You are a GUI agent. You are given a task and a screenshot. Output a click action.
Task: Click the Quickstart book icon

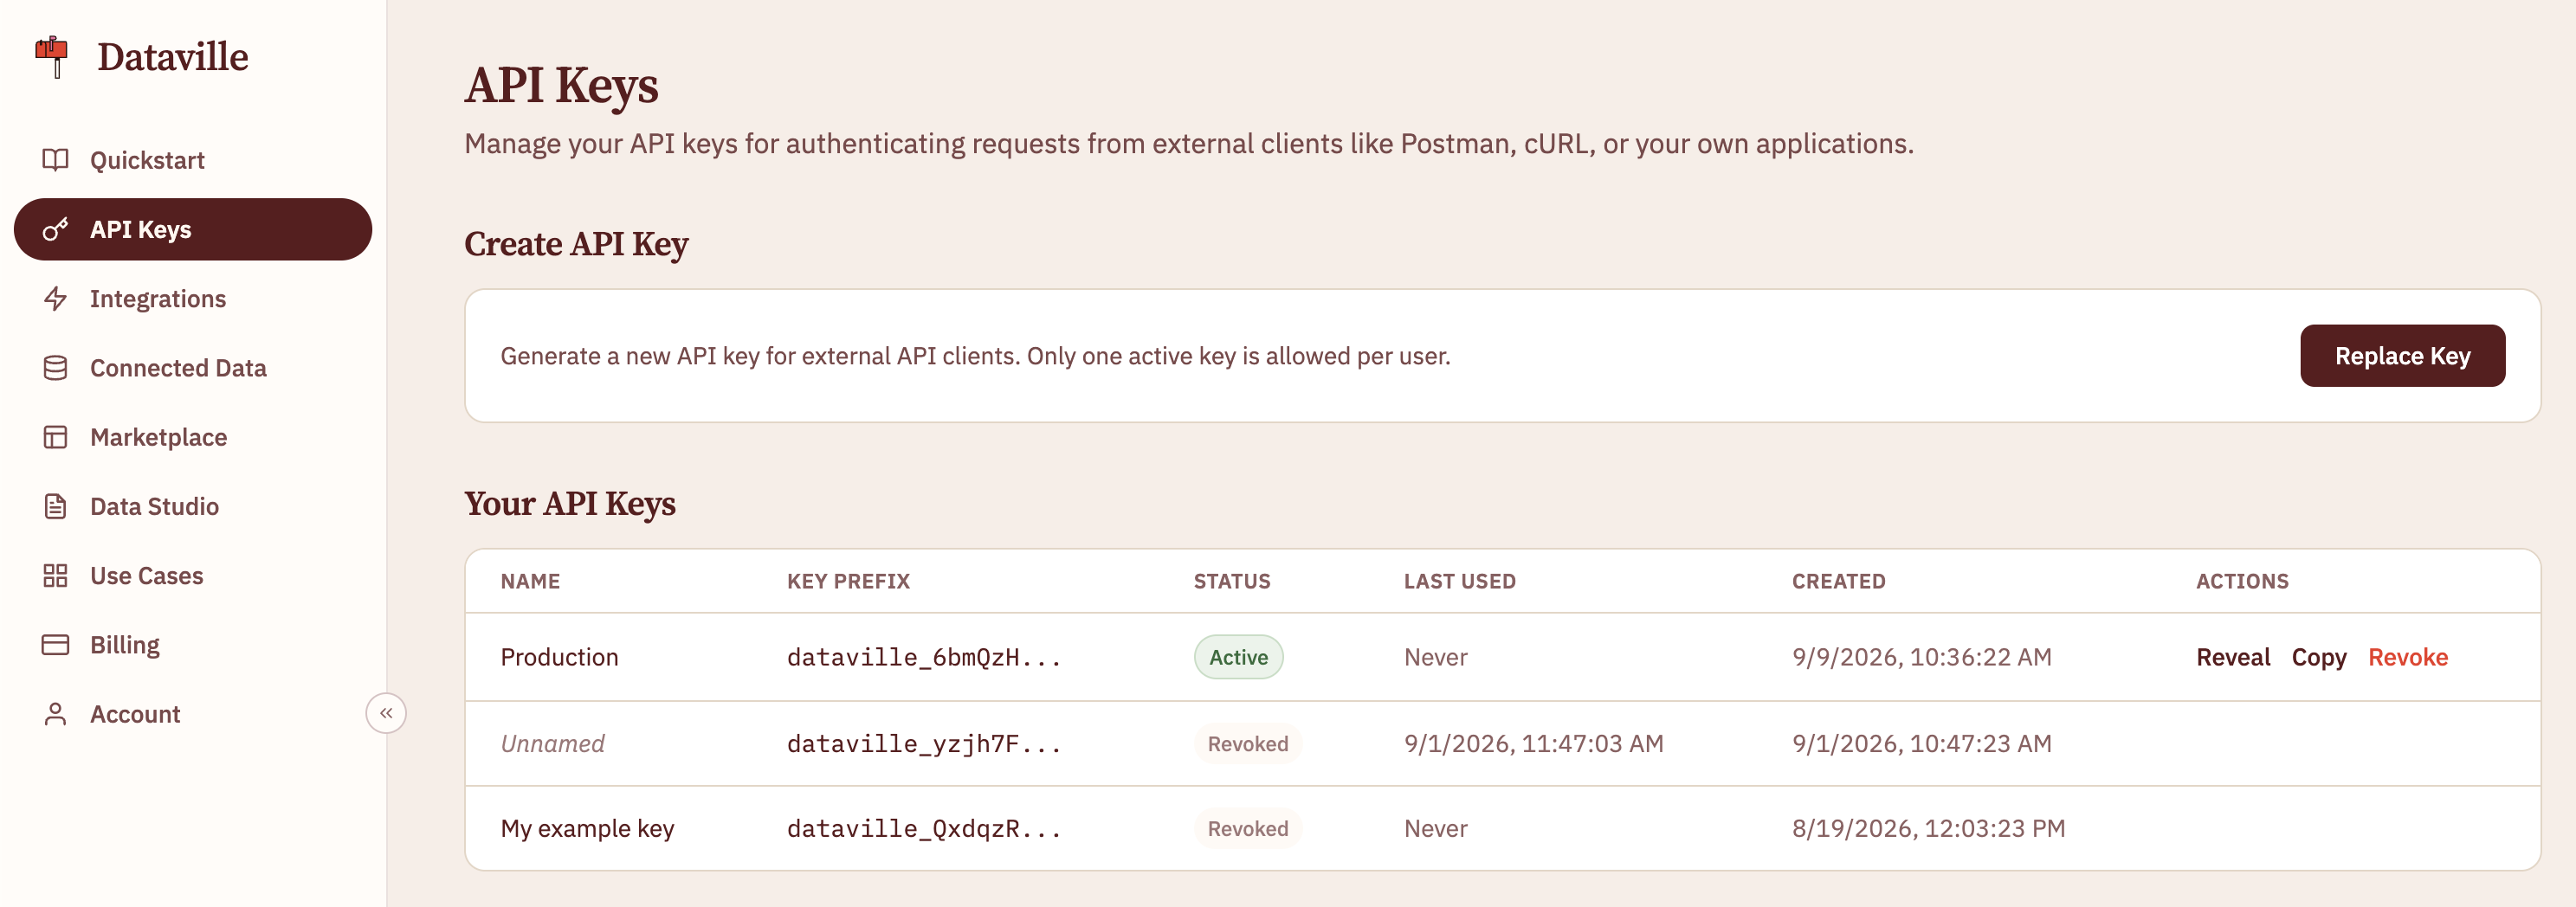[x=55, y=160]
